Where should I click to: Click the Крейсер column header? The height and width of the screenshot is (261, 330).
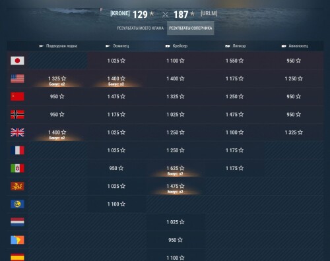pyautogui.click(x=176, y=46)
